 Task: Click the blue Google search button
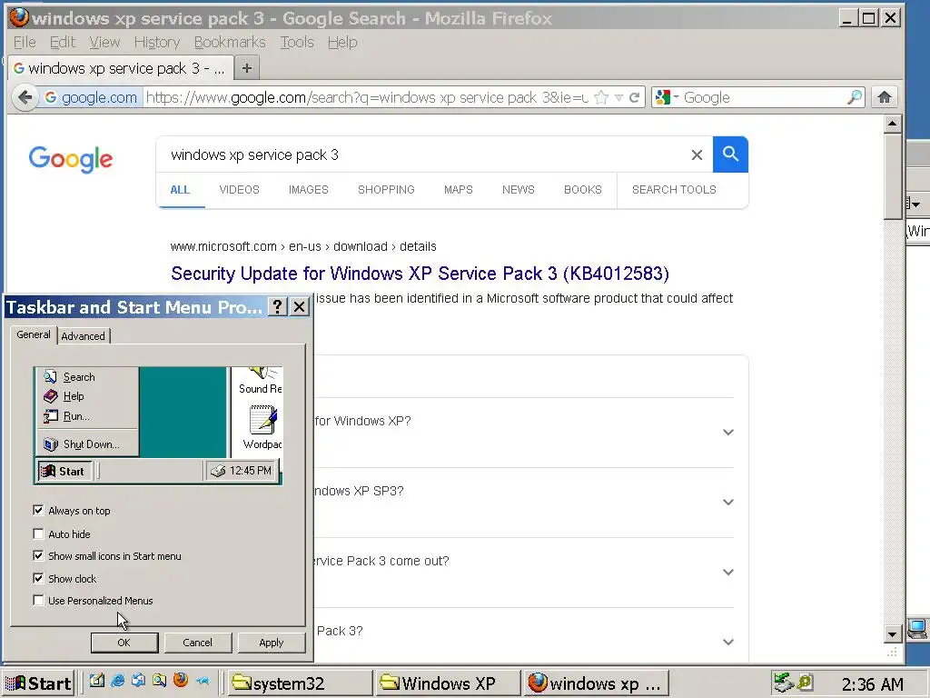[730, 155]
